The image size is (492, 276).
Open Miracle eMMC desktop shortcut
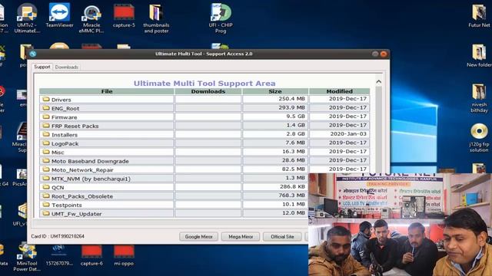(91, 18)
